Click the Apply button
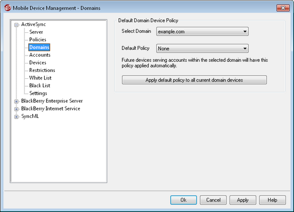The height and width of the screenshot is (212, 294). (x=243, y=200)
